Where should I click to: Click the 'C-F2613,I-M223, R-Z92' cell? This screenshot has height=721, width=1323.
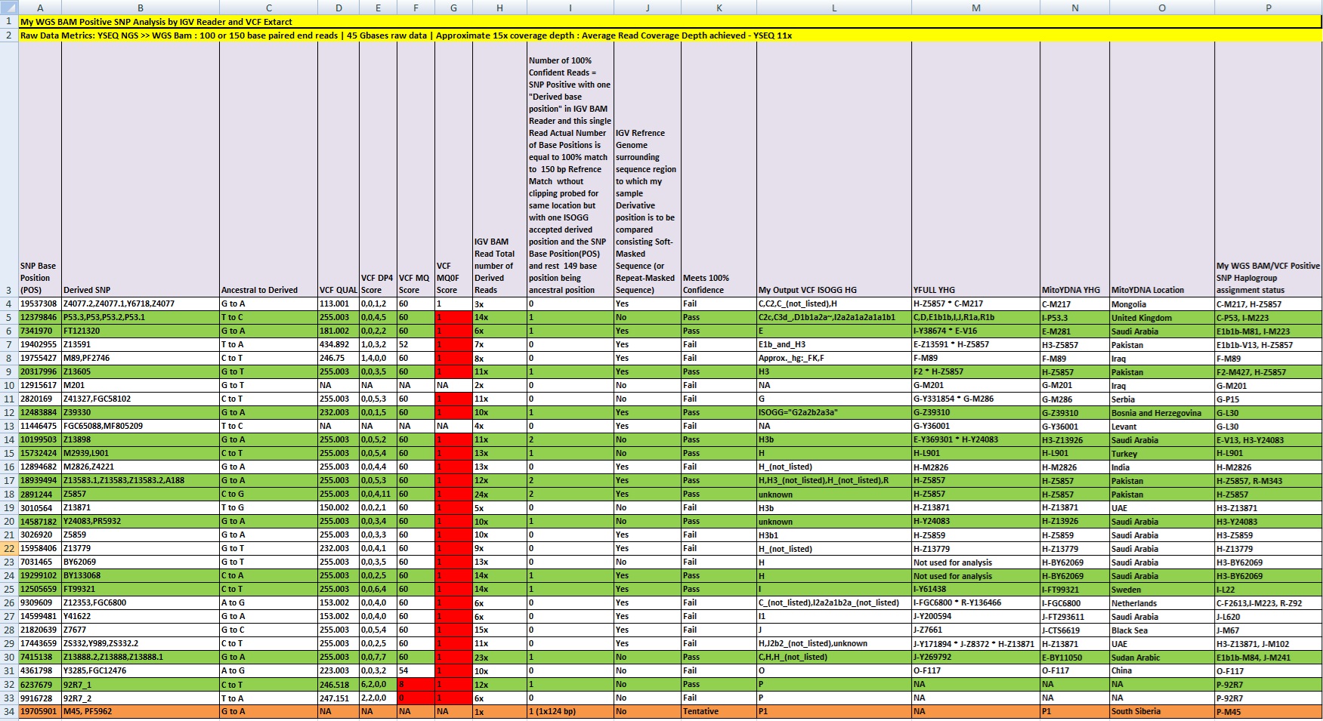click(x=1269, y=603)
